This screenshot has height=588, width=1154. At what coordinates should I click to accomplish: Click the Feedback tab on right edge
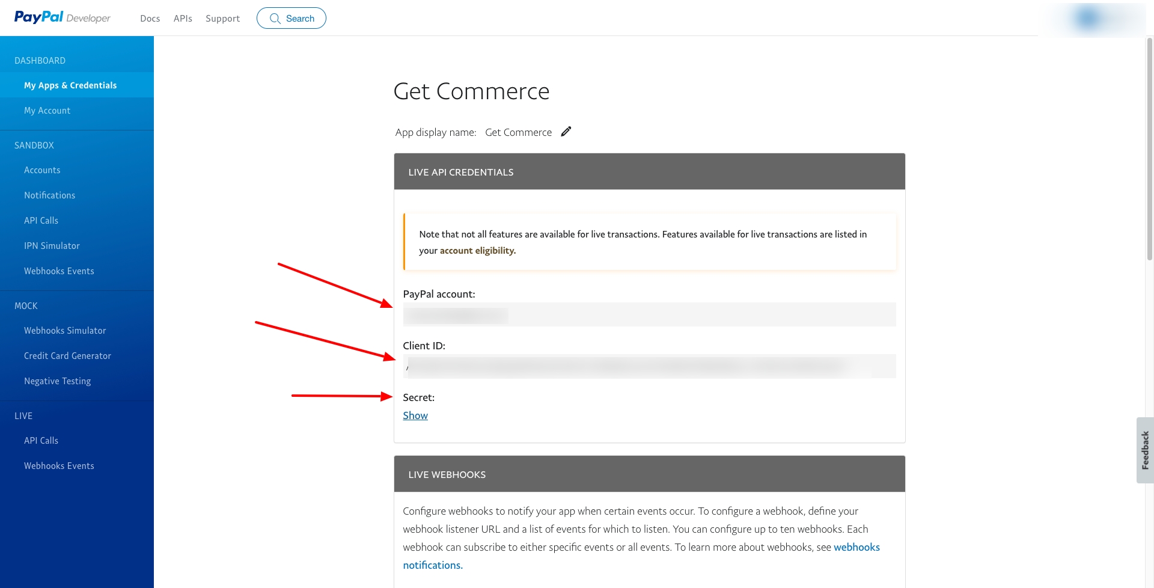tap(1144, 450)
